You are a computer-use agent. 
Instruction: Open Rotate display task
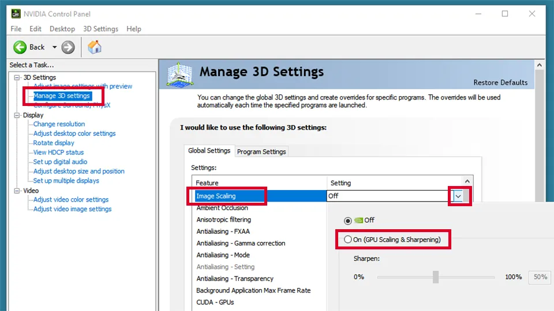[54, 143]
